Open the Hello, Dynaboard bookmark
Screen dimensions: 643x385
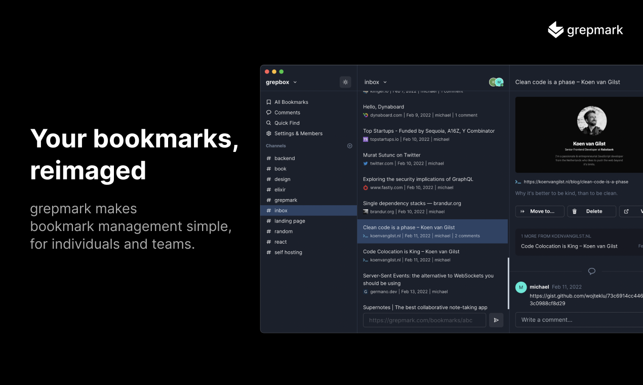point(432,110)
